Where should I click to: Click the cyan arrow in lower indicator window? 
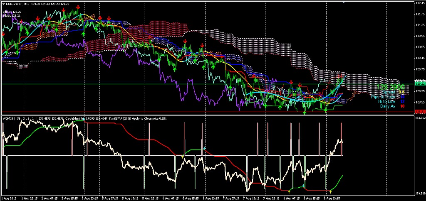pyautogui.click(x=205, y=148)
